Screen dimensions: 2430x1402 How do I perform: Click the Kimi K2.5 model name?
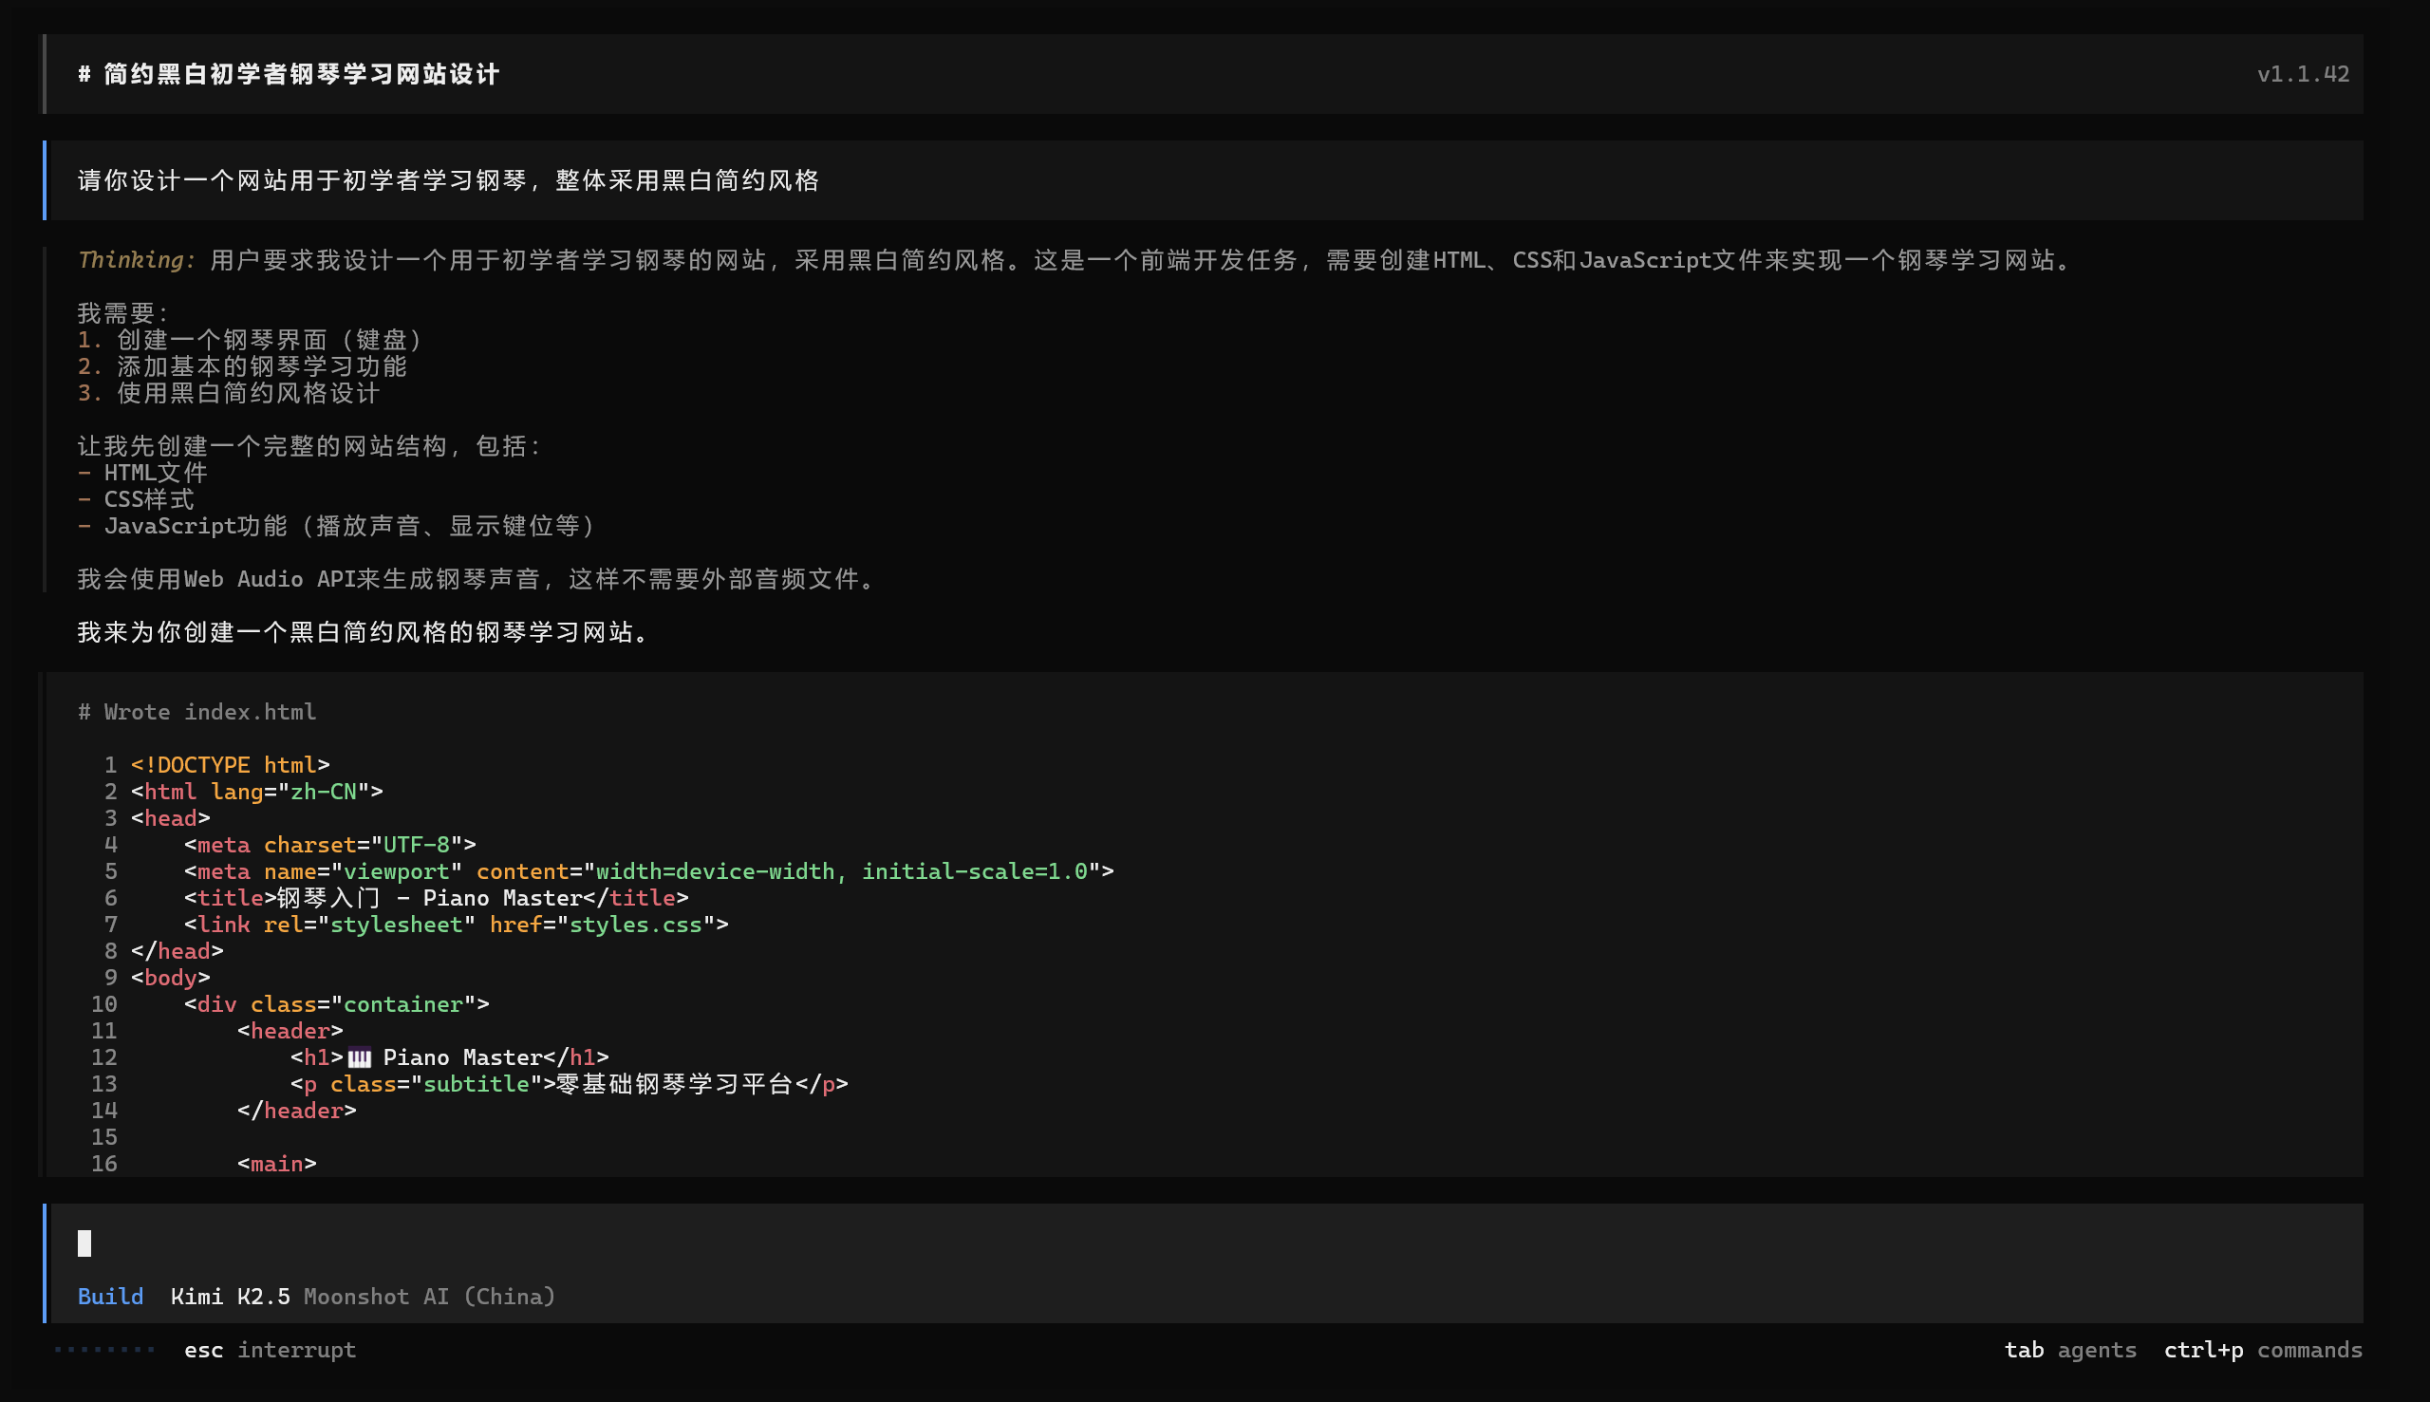coord(230,1296)
